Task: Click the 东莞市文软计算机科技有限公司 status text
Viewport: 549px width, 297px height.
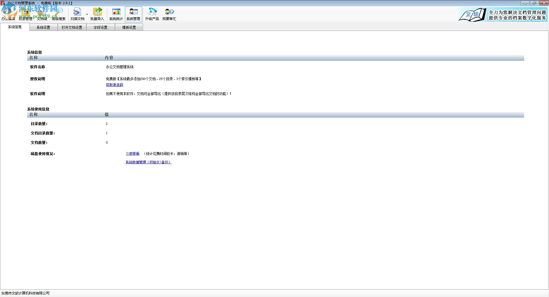Action: [x=25, y=293]
